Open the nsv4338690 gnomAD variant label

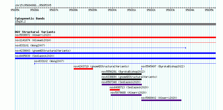129,77
